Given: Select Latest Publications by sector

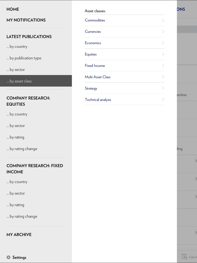Looking at the screenshot, I should 15,70.
